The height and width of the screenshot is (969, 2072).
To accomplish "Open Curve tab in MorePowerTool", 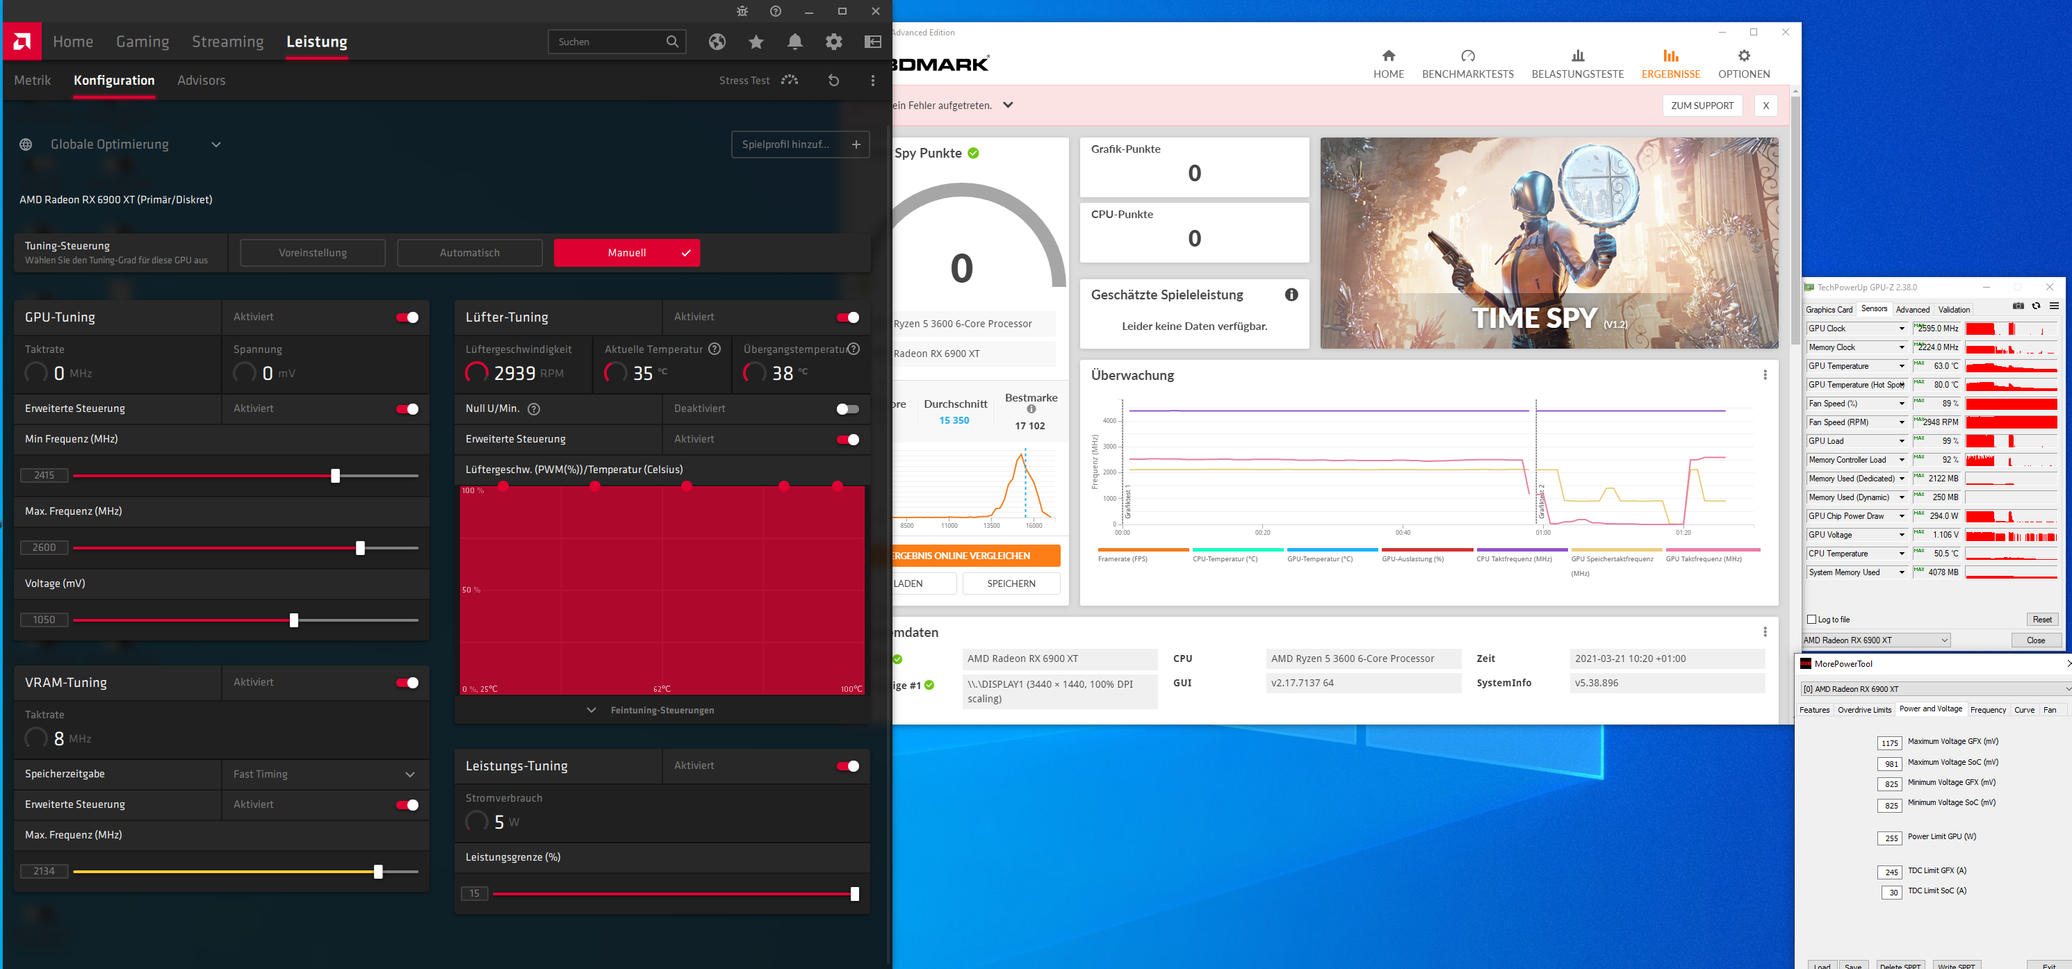I will [x=2024, y=709].
